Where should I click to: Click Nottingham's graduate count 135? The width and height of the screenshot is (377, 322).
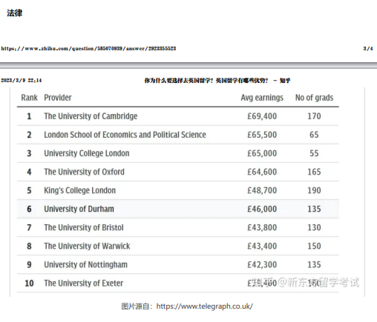(314, 265)
